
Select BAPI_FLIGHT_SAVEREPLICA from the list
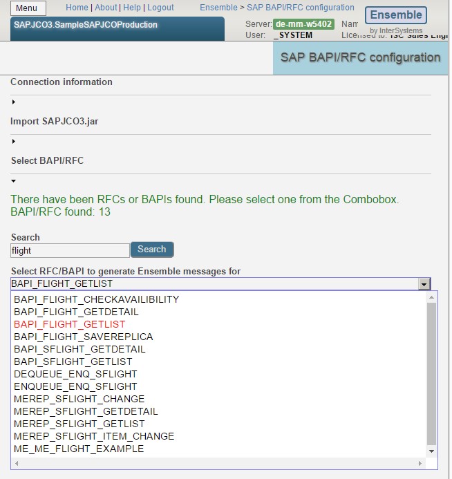(x=84, y=337)
